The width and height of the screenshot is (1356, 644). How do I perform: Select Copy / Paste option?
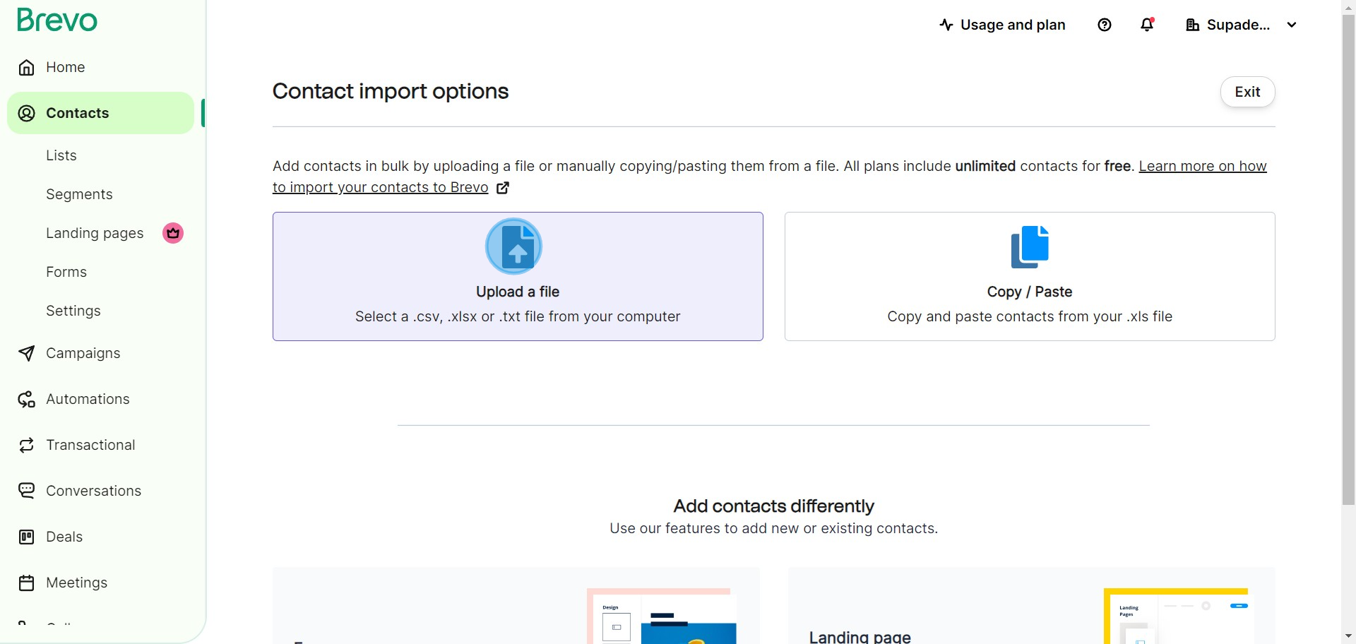(x=1030, y=276)
